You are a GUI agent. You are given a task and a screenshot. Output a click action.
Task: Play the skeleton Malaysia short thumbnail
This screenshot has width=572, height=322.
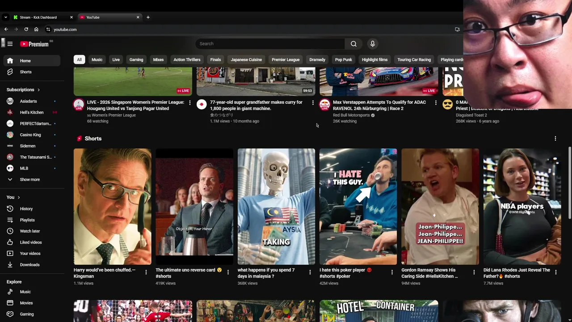(x=276, y=207)
